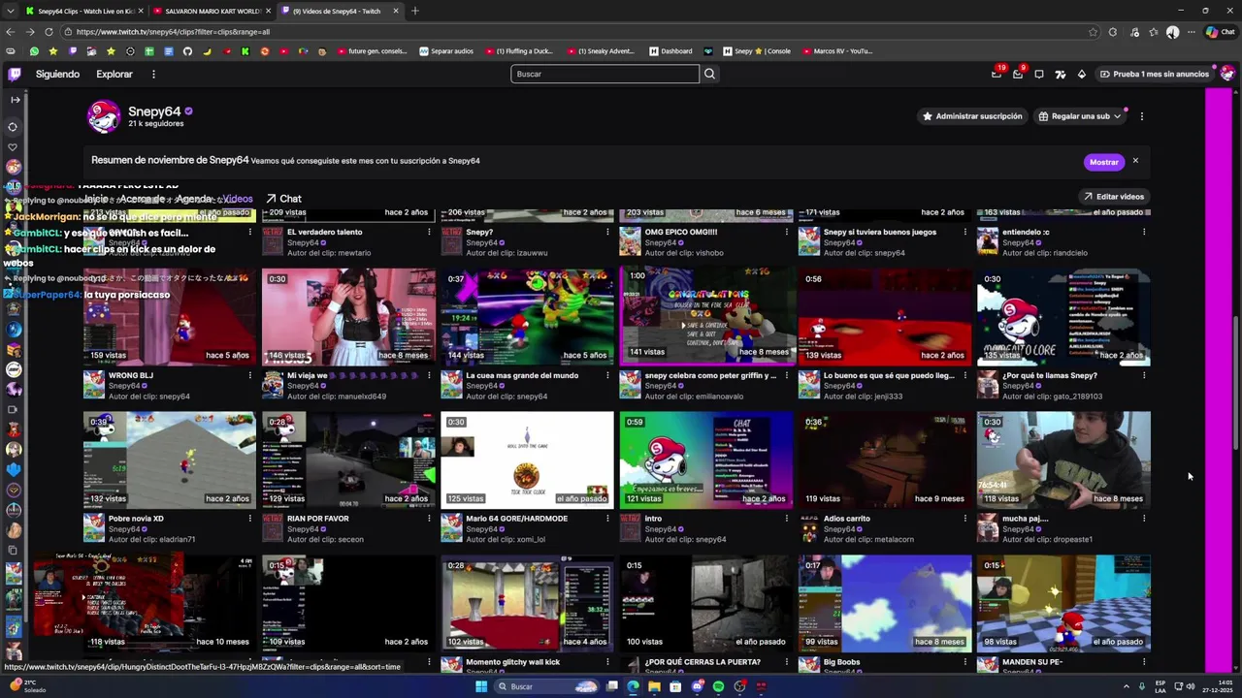Expand the left sidebar arrow
The width and height of the screenshot is (1242, 698).
[x=15, y=100]
